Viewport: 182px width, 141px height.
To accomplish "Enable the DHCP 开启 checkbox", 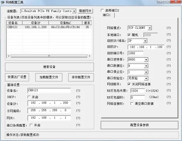I will pyautogui.click(x=29, y=97).
